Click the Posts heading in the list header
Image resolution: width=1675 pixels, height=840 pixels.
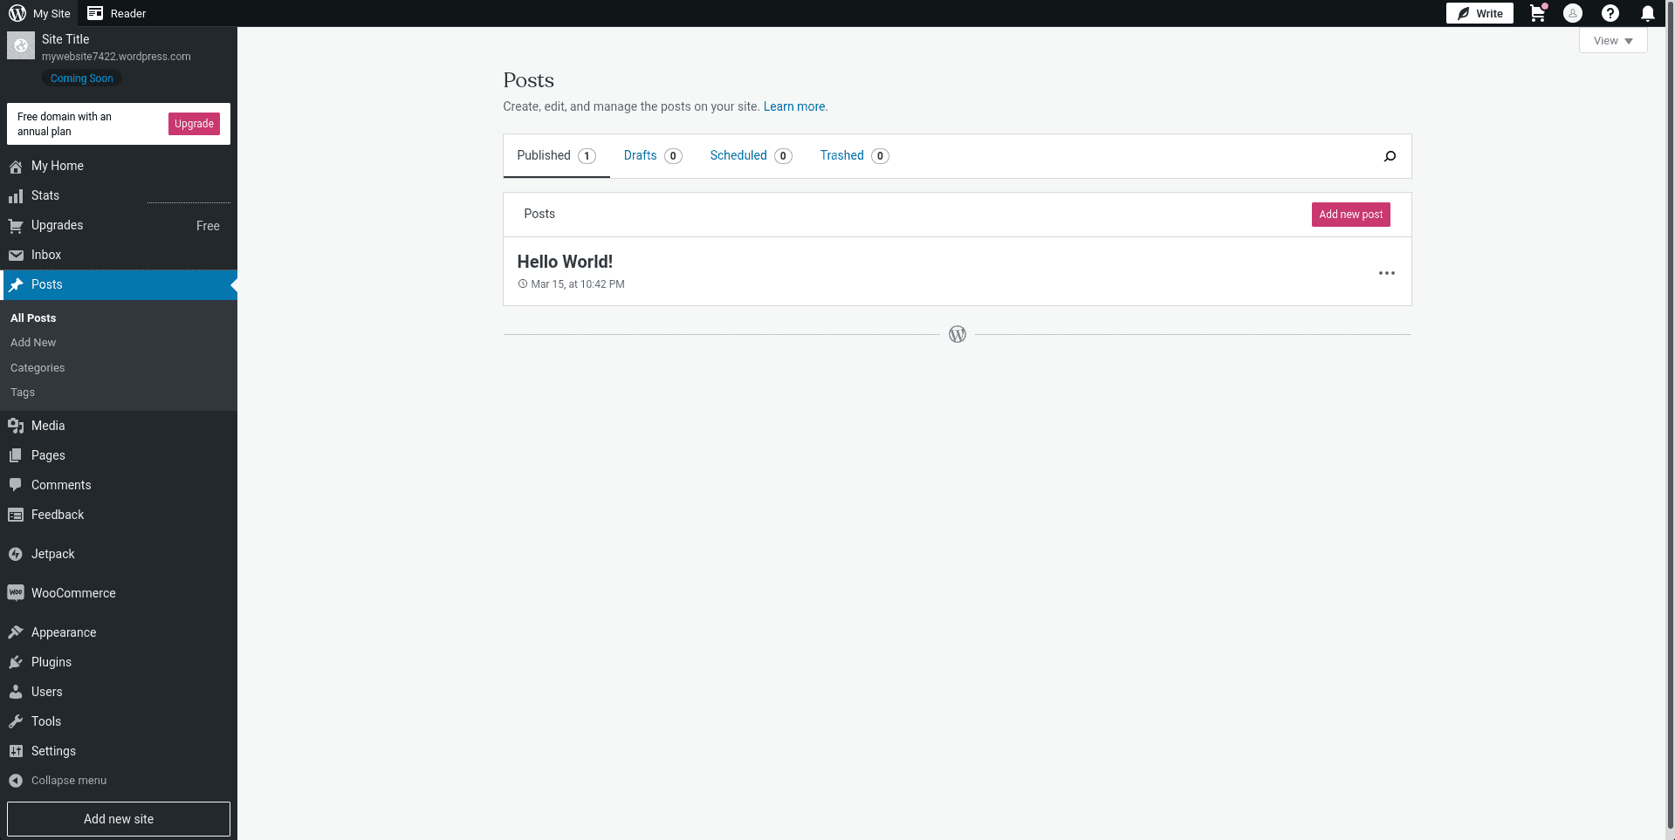click(539, 214)
